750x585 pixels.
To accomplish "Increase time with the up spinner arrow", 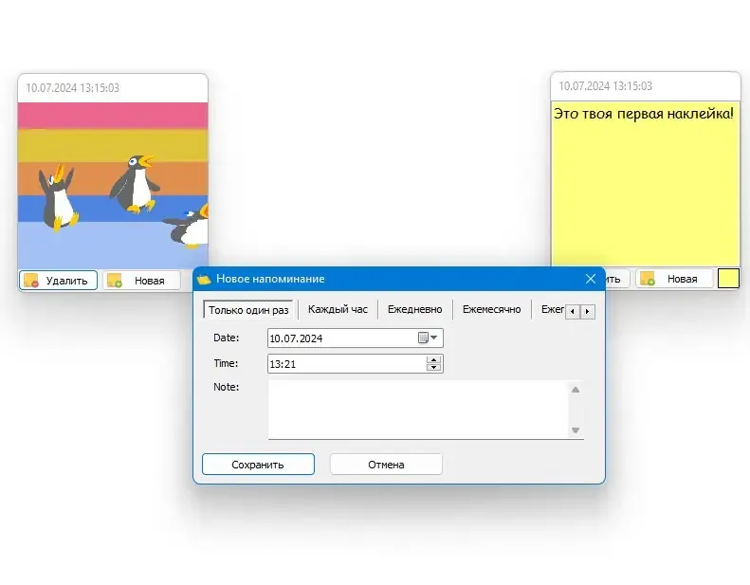I will click(434, 359).
